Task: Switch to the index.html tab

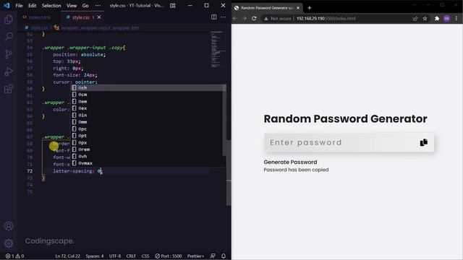Action: pyautogui.click(x=37, y=17)
